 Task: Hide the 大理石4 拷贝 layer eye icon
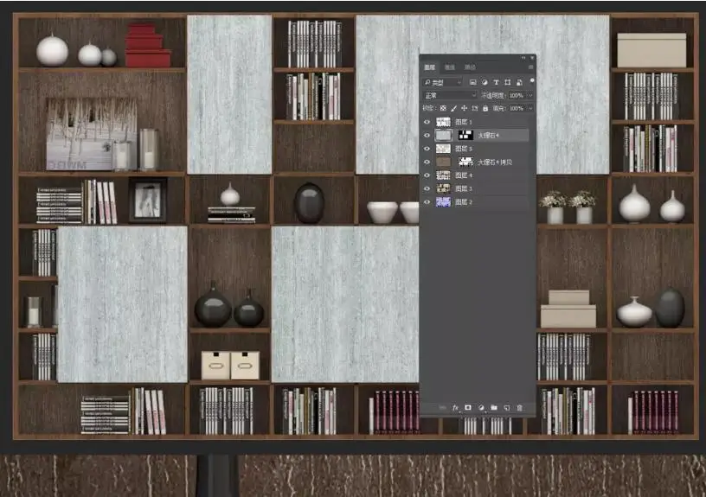click(x=427, y=162)
